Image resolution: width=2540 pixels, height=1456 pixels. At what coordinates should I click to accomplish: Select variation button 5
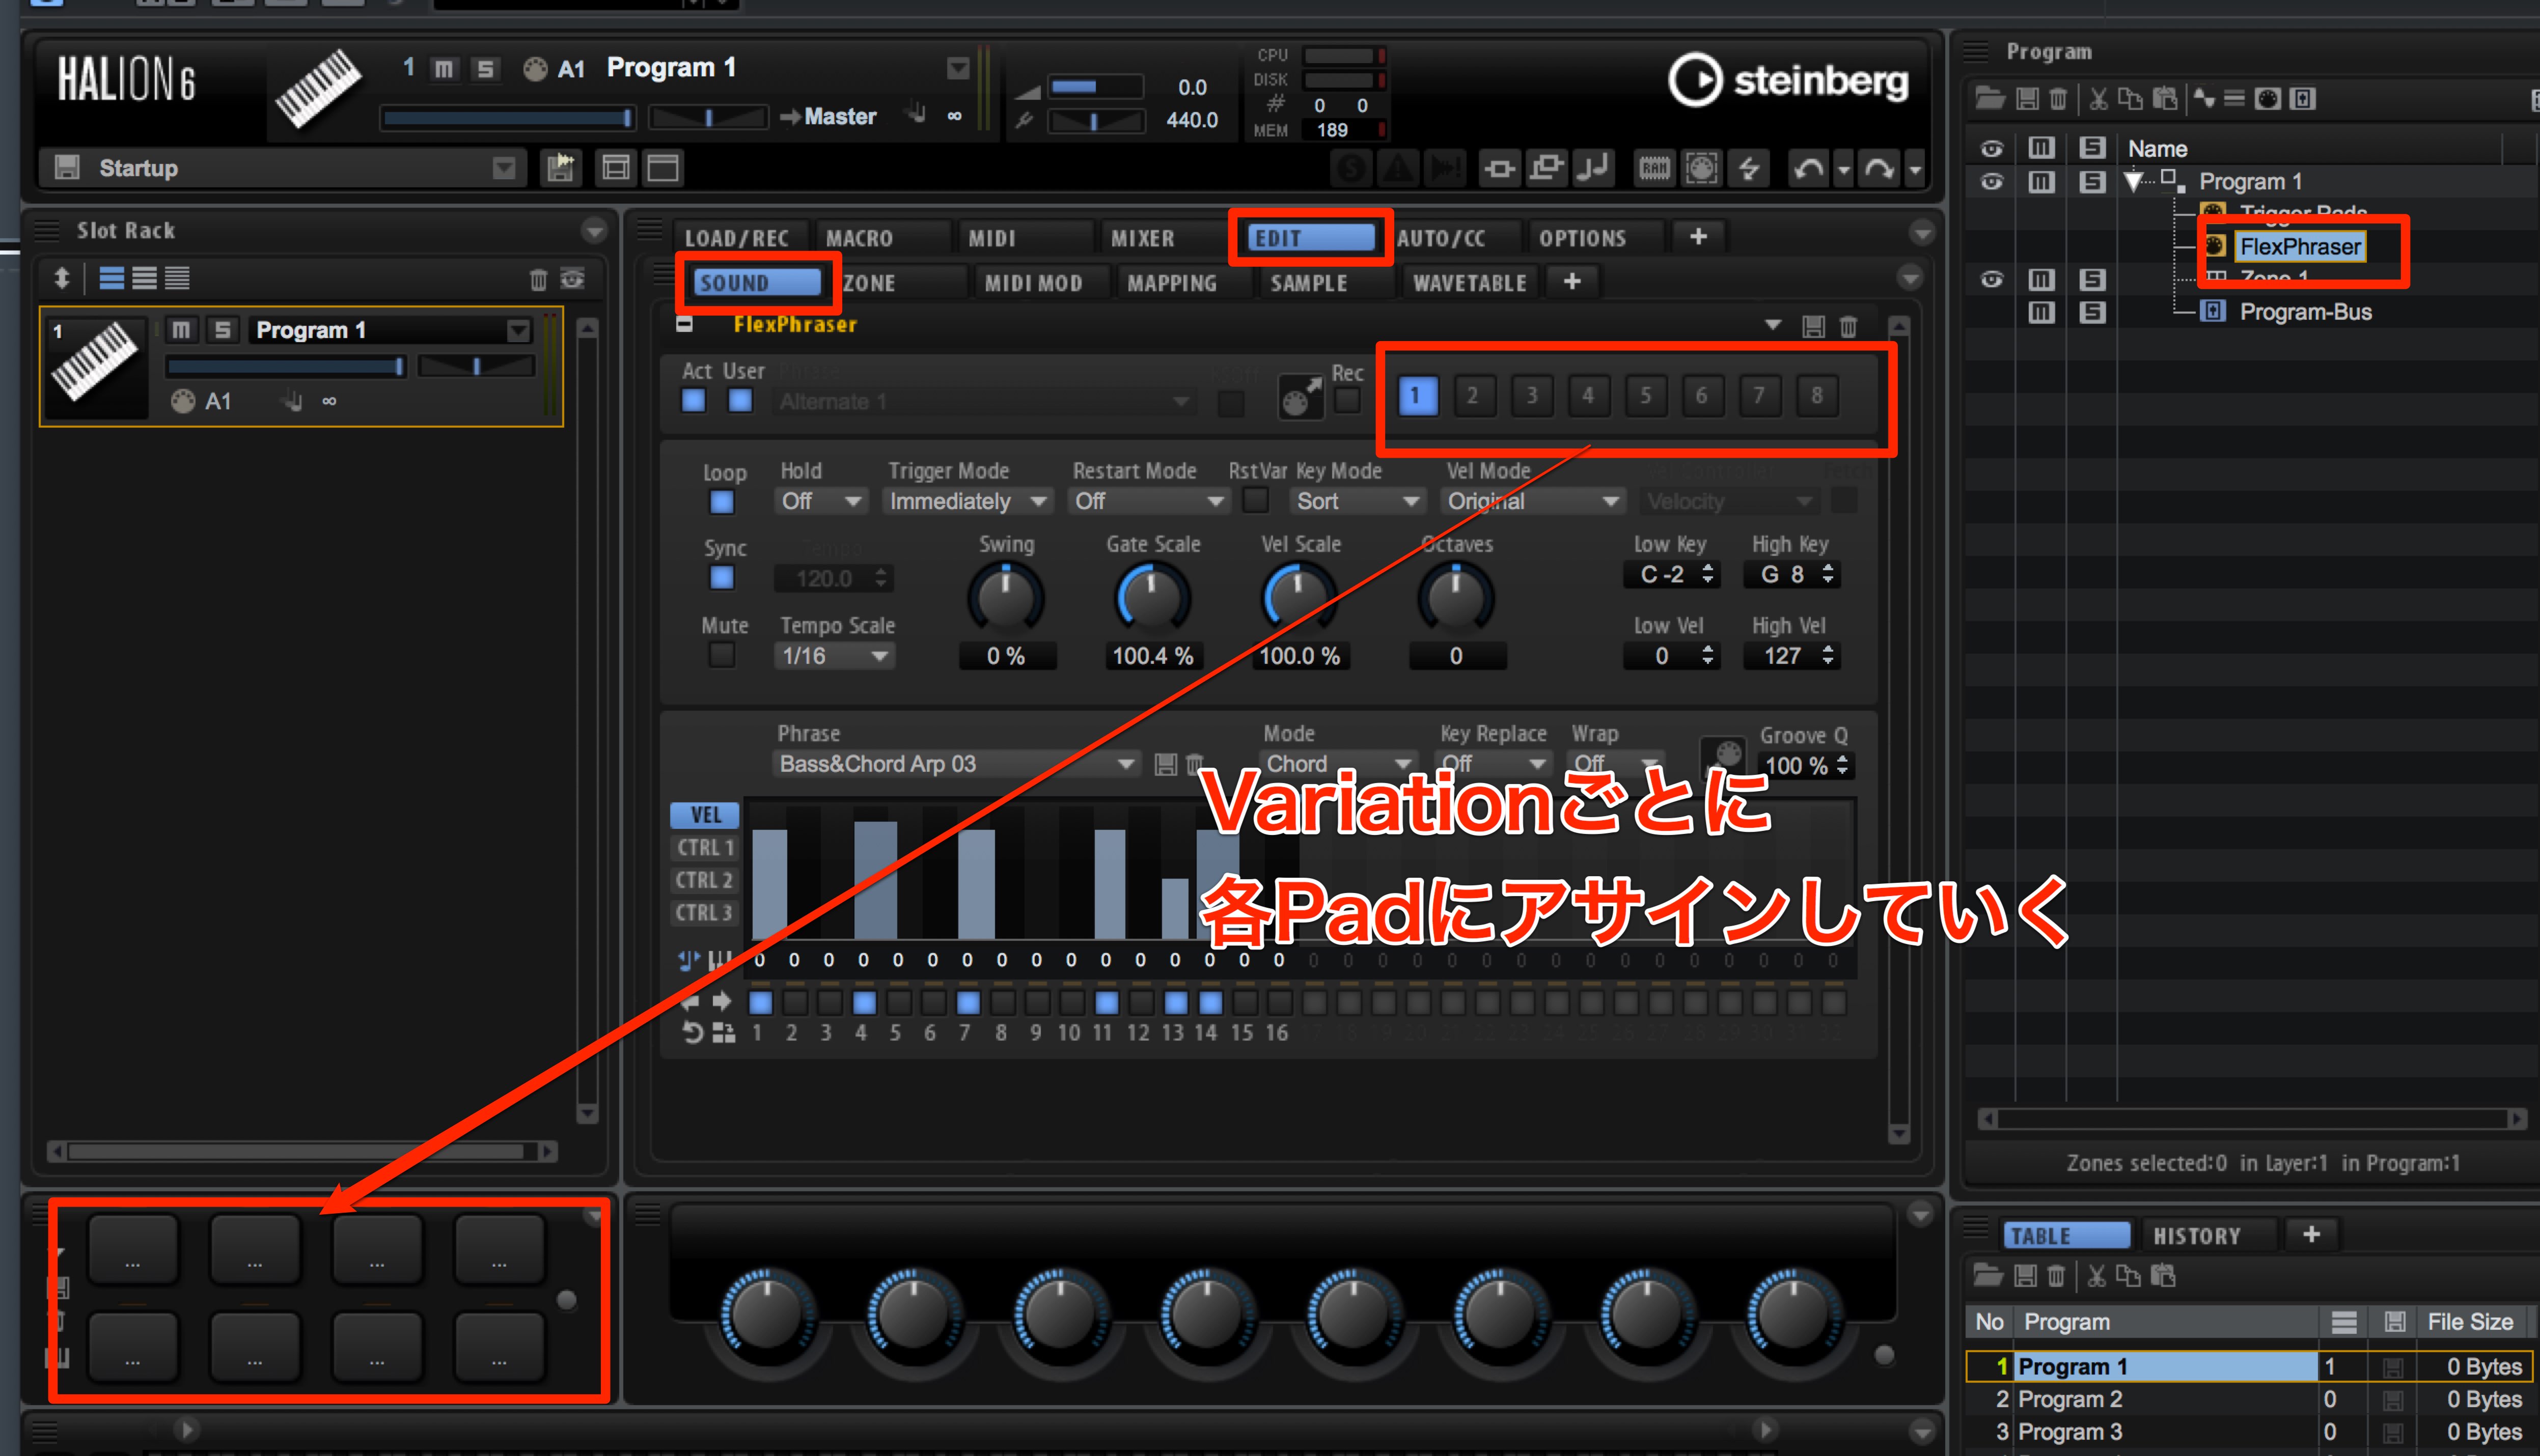tap(1645, 396)
